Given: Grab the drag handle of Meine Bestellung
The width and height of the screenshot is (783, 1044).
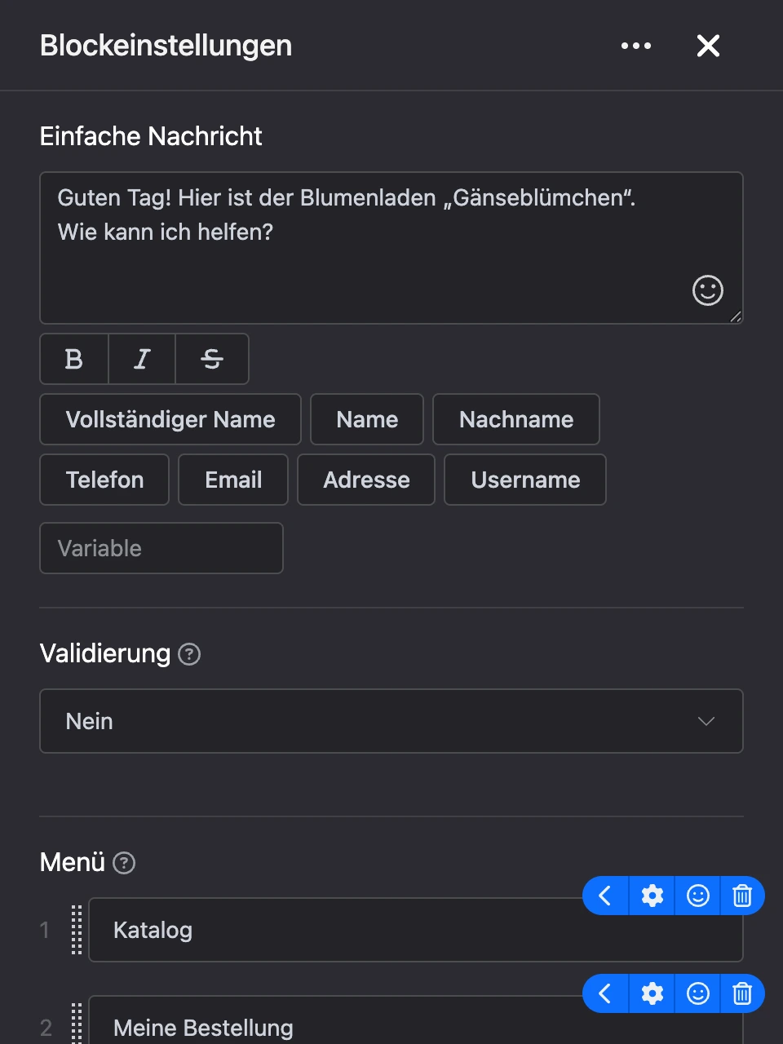Looking at the screenshot, I should [77, 1024].
